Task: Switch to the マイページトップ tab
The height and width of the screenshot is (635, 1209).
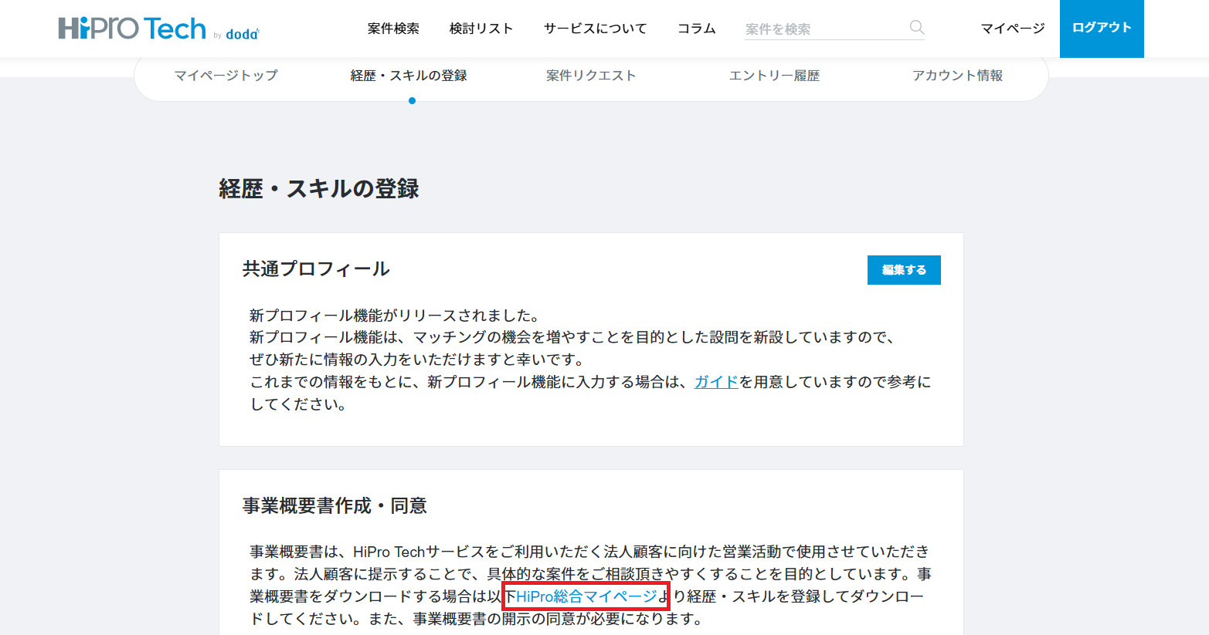Action: 226,75
